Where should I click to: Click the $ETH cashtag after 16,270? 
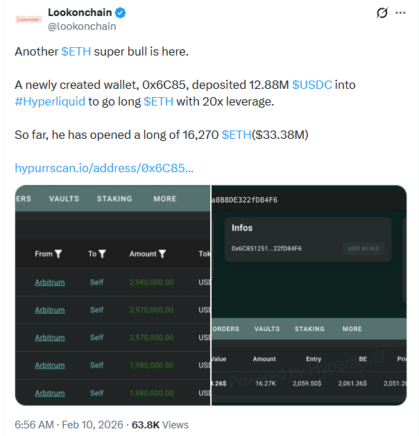237,135
